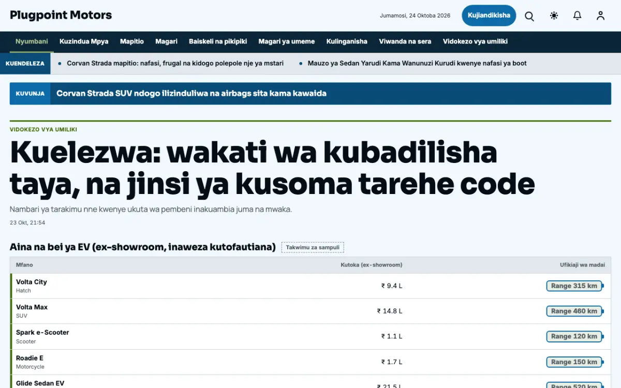The height and width of the screenshot is (388, 621).
Task: Select the Volta City model name
Action: pyautogui.click(x=32, y=282)
